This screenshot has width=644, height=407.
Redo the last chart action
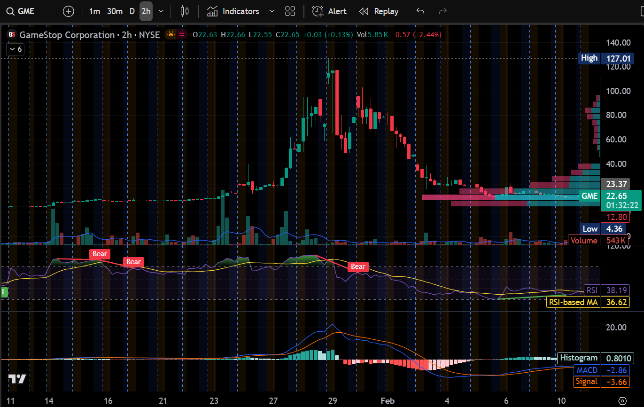[x=442, y=11]
